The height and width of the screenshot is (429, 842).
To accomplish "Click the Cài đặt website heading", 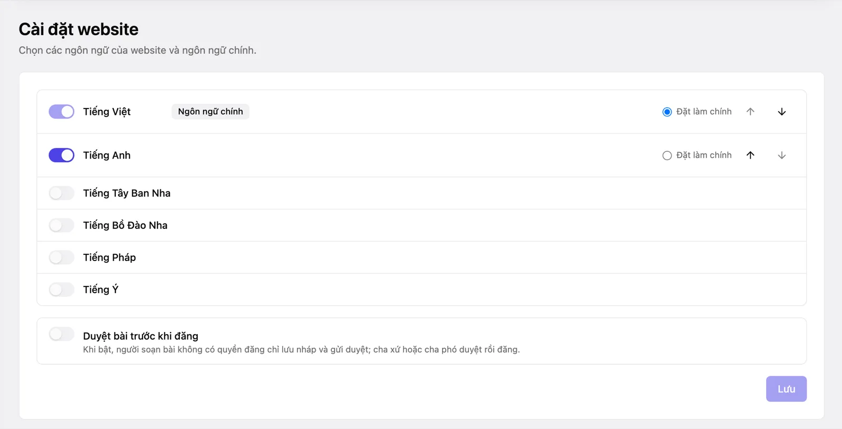I will (x=78, y=29).
